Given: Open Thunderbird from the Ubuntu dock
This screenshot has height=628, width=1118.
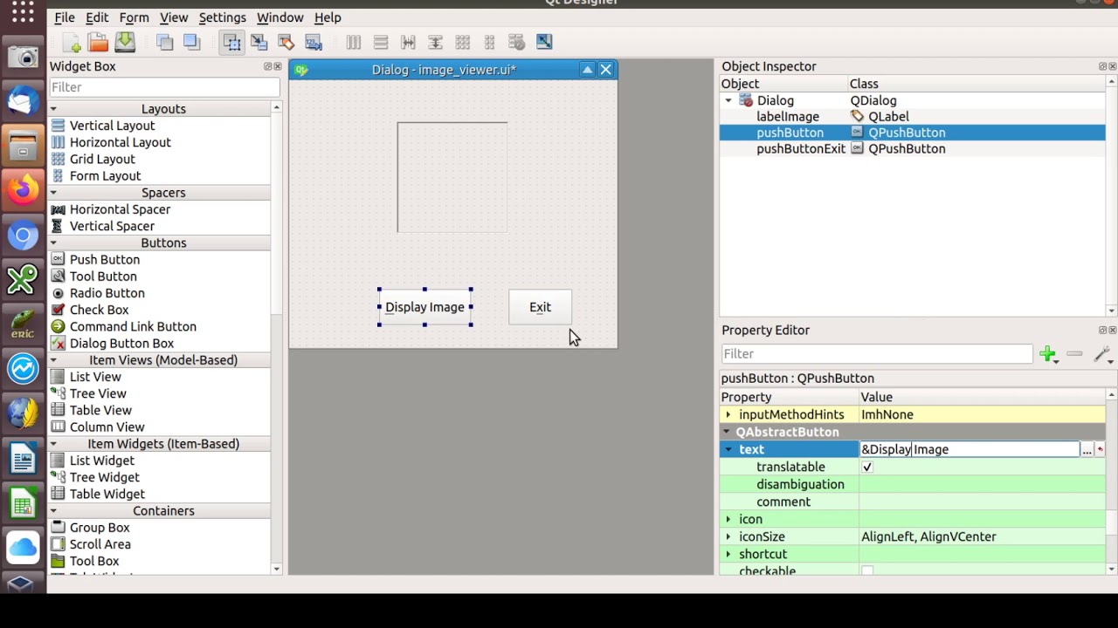Looking at the screenshot, I should tap(23, 102).
